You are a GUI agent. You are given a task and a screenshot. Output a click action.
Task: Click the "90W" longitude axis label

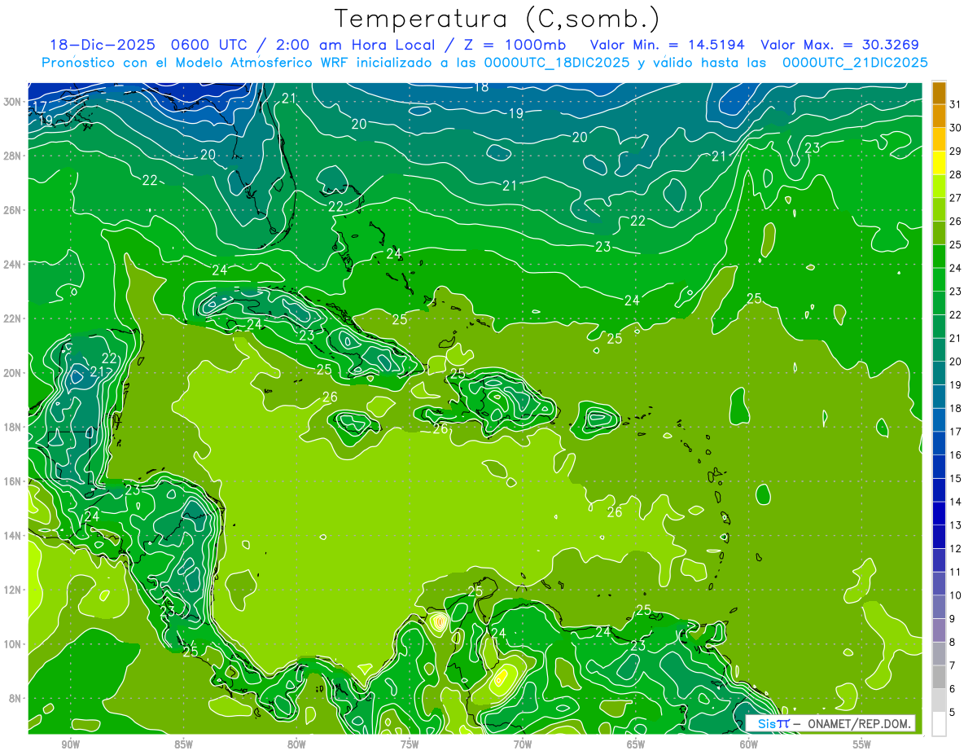pos(71,744)
